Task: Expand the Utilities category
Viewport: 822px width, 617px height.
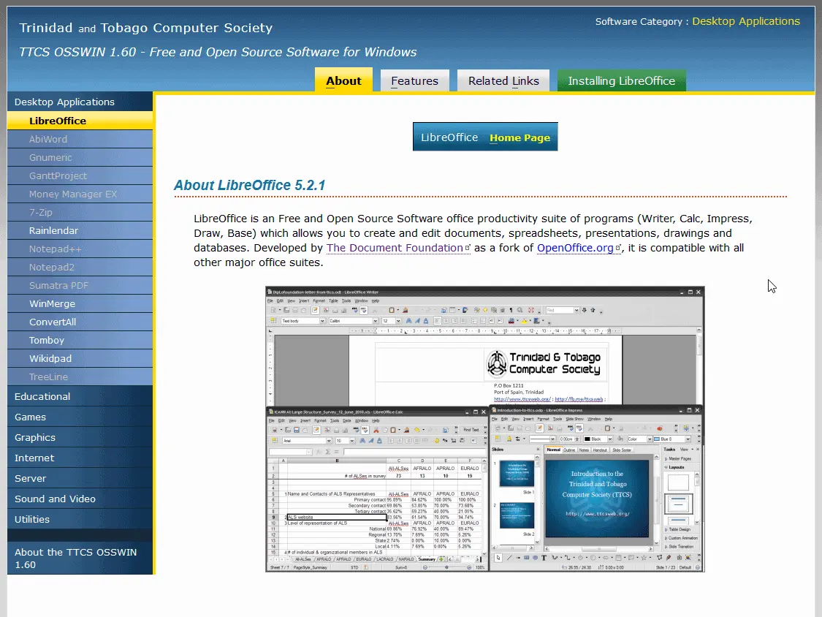Action: pos(32,519)
